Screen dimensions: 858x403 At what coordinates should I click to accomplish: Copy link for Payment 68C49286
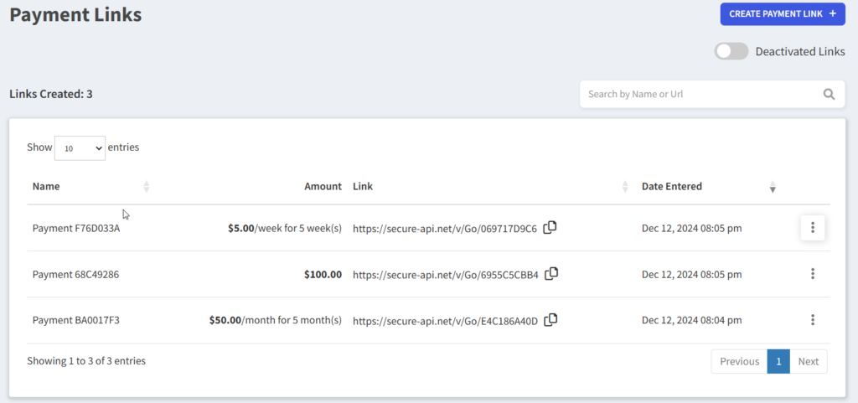551,273
